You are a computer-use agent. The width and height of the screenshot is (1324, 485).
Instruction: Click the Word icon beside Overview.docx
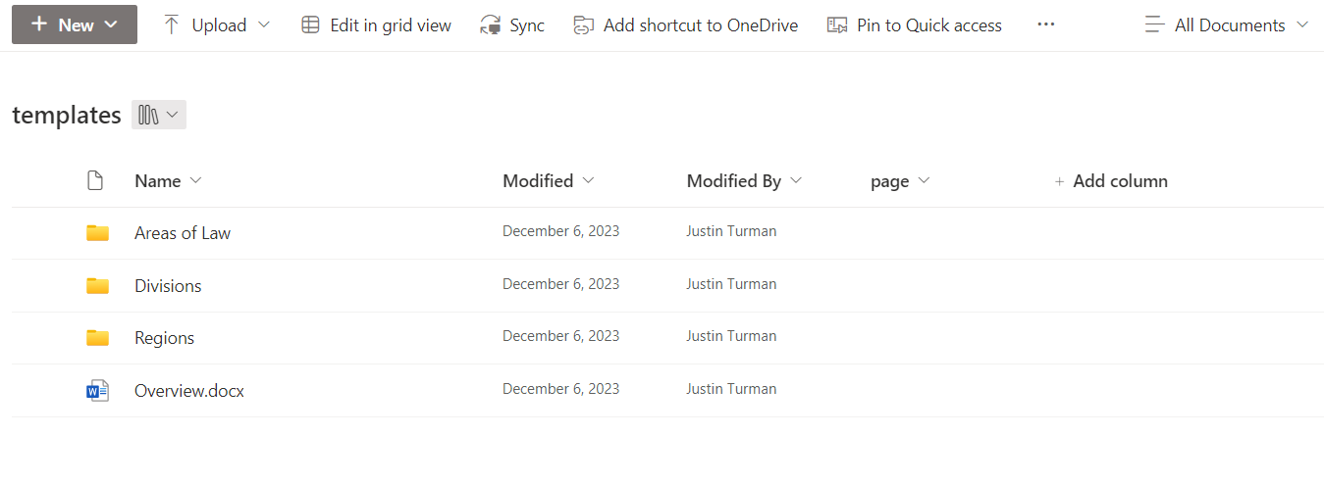[97, 391]
